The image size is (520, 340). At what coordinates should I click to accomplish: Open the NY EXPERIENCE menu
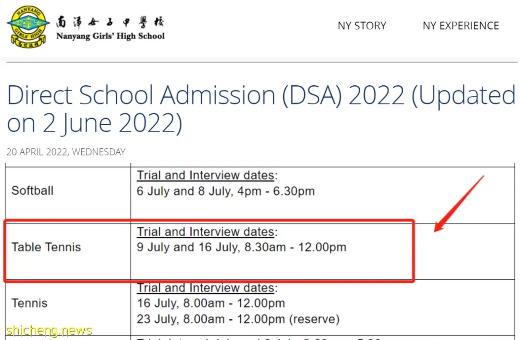click(461, 26)
